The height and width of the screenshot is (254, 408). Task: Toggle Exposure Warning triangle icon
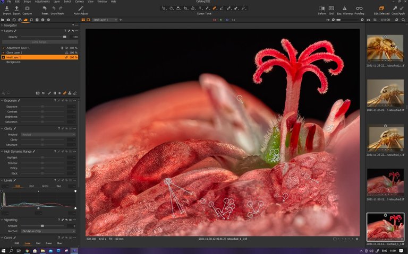(344, 8)
